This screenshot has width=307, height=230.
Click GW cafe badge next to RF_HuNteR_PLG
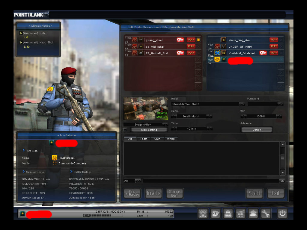(x=180, y=53)
